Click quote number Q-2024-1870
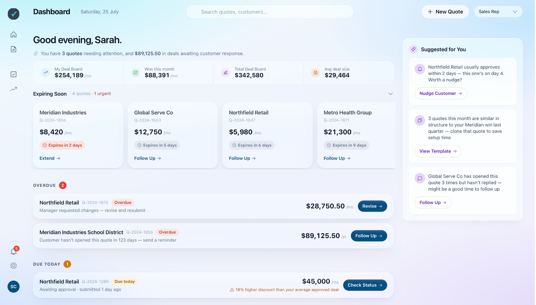The width and height of the screenshot is (536, 305). click(x=95, y=202)
